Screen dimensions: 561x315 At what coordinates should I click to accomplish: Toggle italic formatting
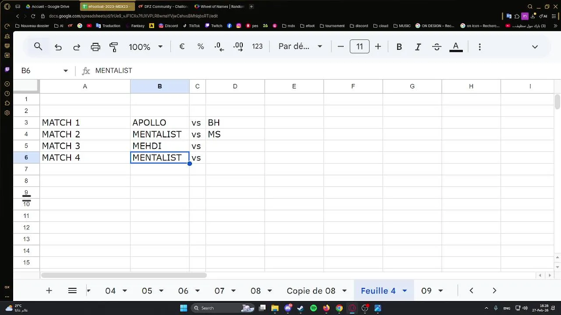pyautogui.click(x=418, y=47)
